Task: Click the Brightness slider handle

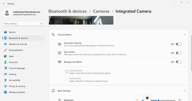Action: coord(158,100)
